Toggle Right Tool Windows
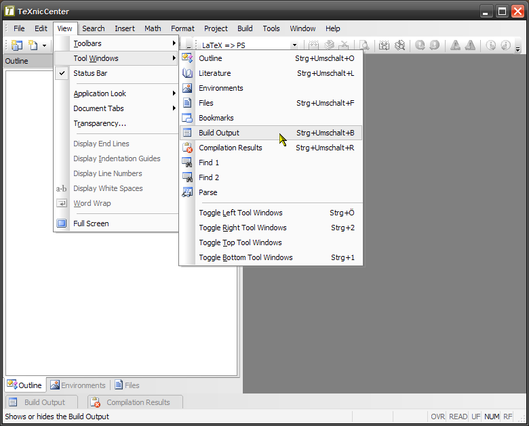Screen dimensions: 529x426 point(271,228)
